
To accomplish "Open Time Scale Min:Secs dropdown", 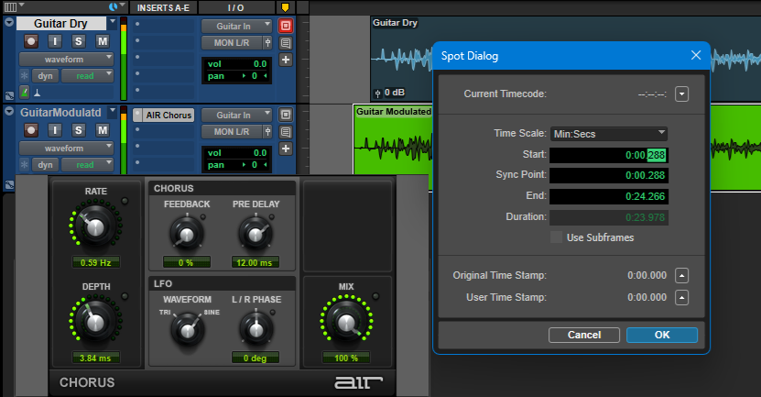I will (x=609, y=134).
